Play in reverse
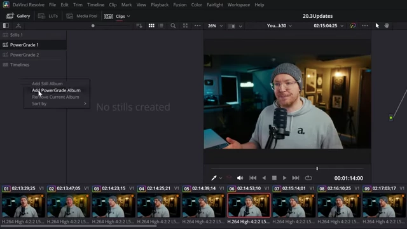The width and height of the screenshot is (407, 229). tap(264, 178)
